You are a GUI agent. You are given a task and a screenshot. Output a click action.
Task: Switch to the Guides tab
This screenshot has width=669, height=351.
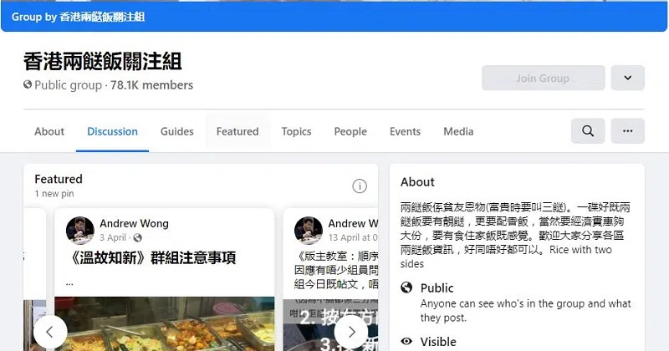tap(177, 131)
